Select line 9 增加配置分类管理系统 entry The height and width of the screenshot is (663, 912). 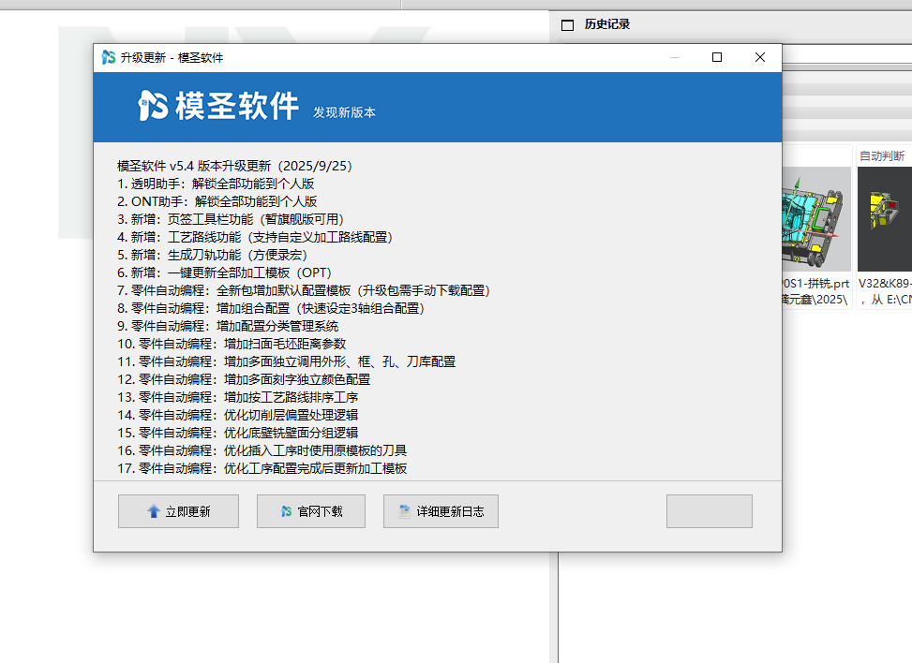point(228,326)
